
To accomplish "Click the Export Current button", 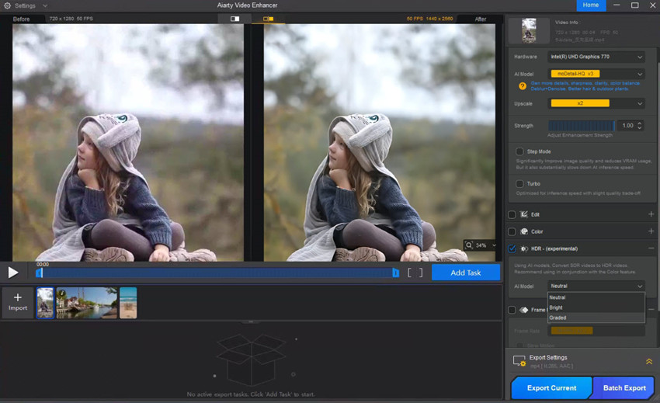I will tap(551, 387).
